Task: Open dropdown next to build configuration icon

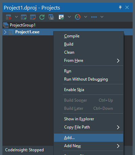Action: click(69, 17)
